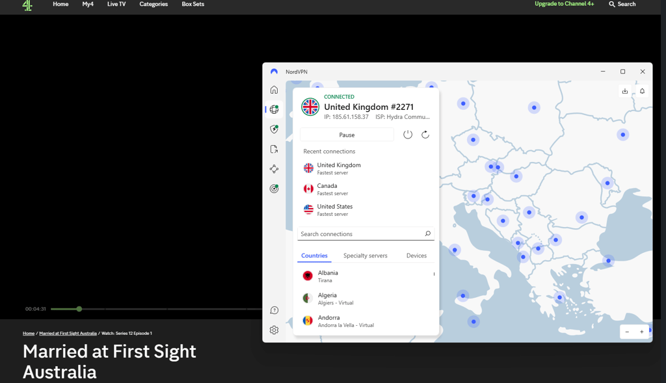Open Channel 4 Search
666x383 pixels.
click(x=622, y=5)
